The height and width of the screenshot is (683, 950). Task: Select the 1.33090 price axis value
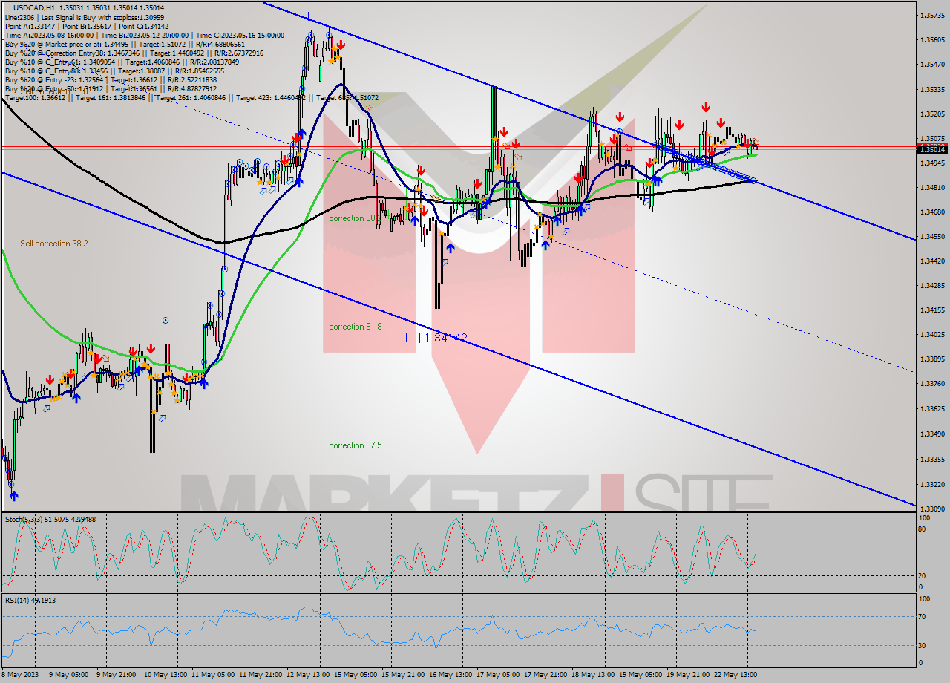tap(933, 509)
